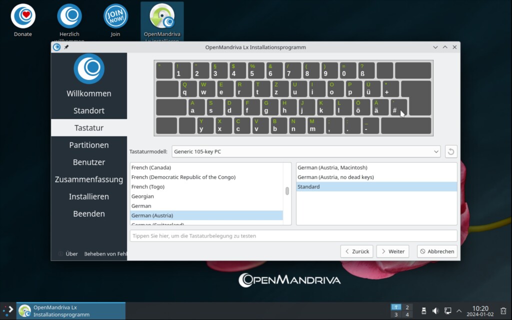Image resolution: width=512 pixels, height=320 pixels.
Task: Click the reset keyboard model button
Action: tap(451, 151)
